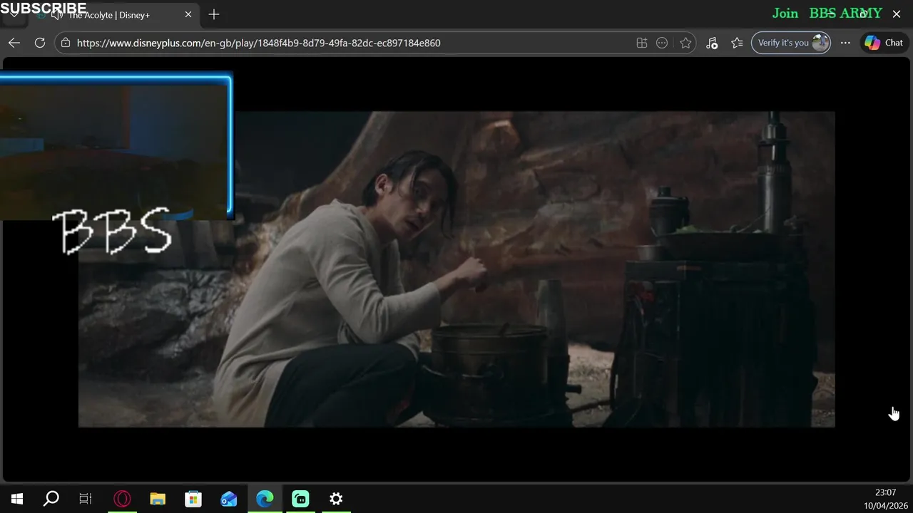Reload the Disney+ page
The image size is (913, 513).
tap(40, 43)
